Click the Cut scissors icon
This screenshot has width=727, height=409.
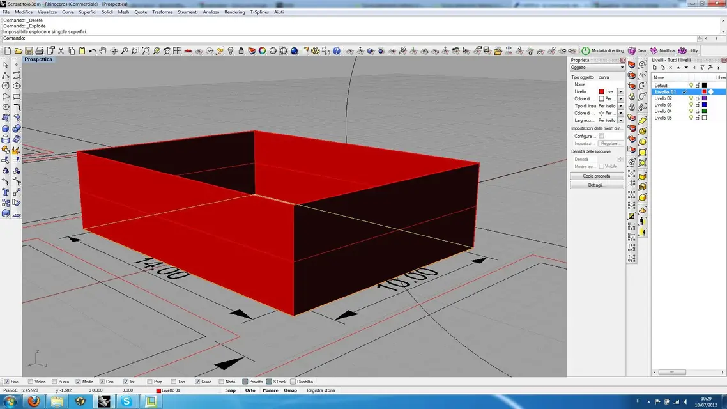pos(61,50)
